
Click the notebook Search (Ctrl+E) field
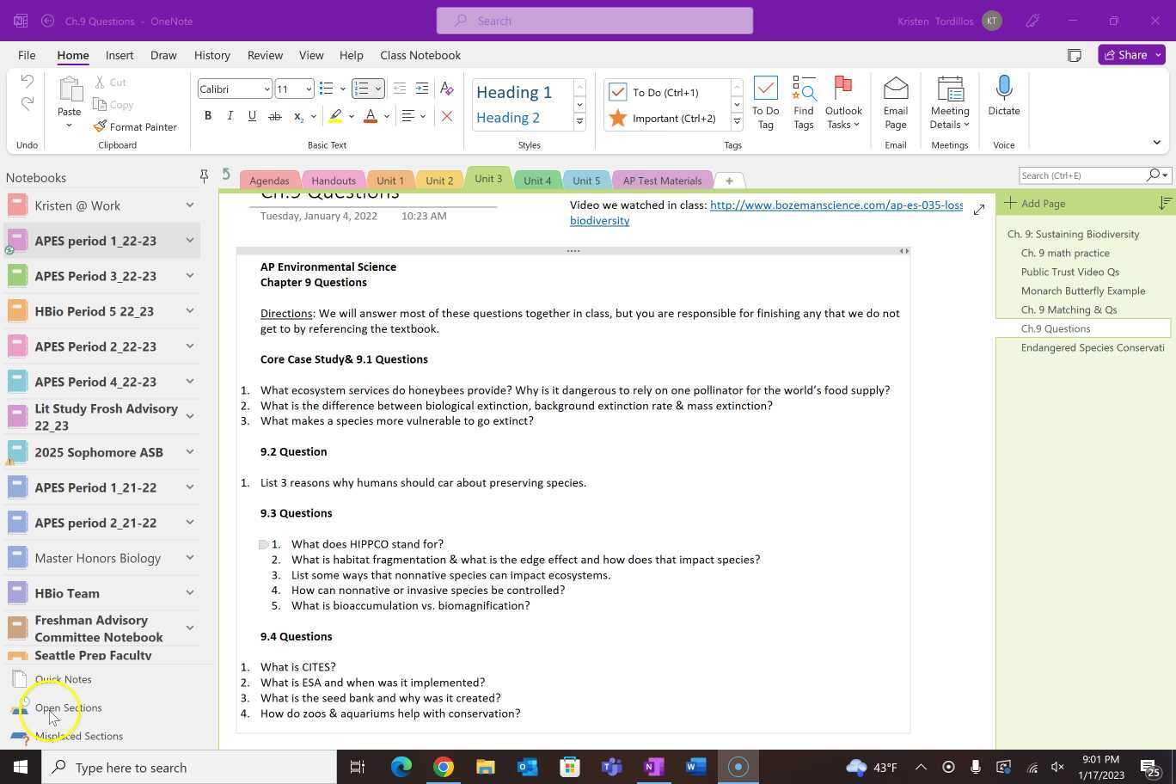pos(1081,175)
